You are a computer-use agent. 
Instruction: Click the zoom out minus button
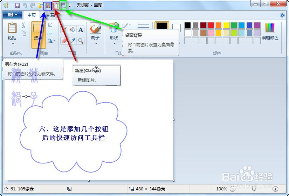233,189
